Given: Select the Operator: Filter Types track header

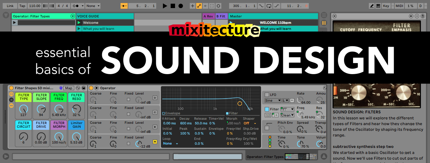Looking at the screenshot, I should click(x=43, y=16).
